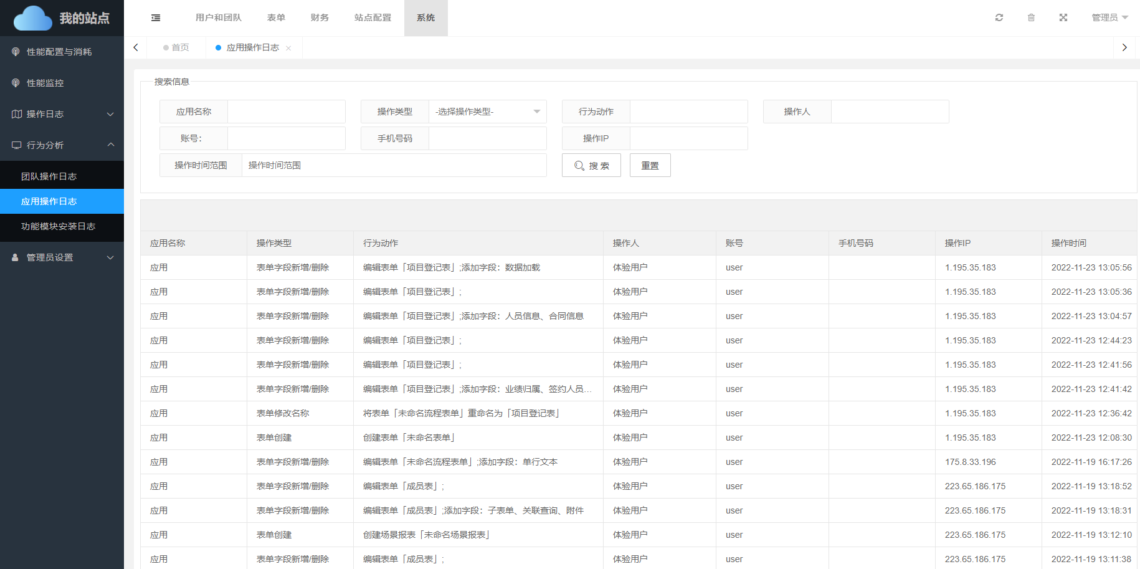Expand the 操作日志 sidebar menu
Image resolution: width=1140 pixels, height=569 pixels.
(x=62, y=114)
